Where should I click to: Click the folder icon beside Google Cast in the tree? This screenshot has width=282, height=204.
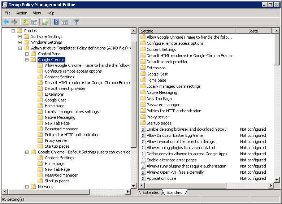(40, 100)
